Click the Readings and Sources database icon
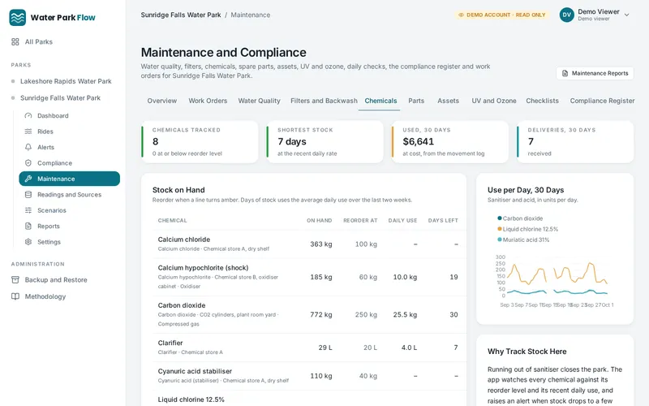Image resolution: width=649 pixels, height=406 pixels. pos(28,194)
